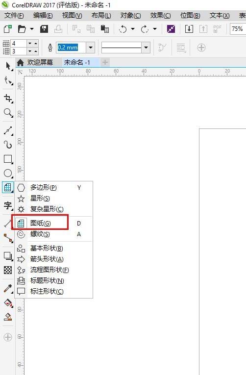Expand the Open dropdown arrow
Image resolution: width=246 pixels, height=375 pixels.
click(32, 29)
